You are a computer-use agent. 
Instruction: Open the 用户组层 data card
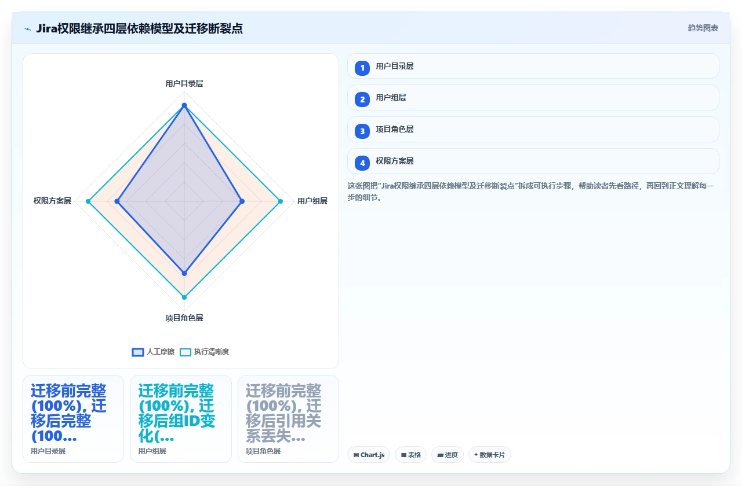[x=181, y=419]
